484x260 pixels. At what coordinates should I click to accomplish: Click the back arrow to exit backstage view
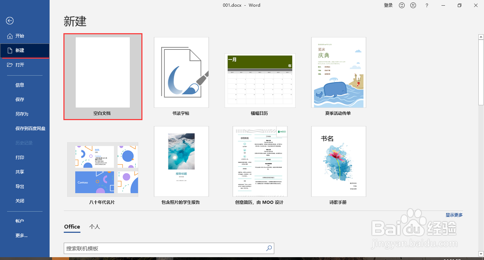click(10, 21)
